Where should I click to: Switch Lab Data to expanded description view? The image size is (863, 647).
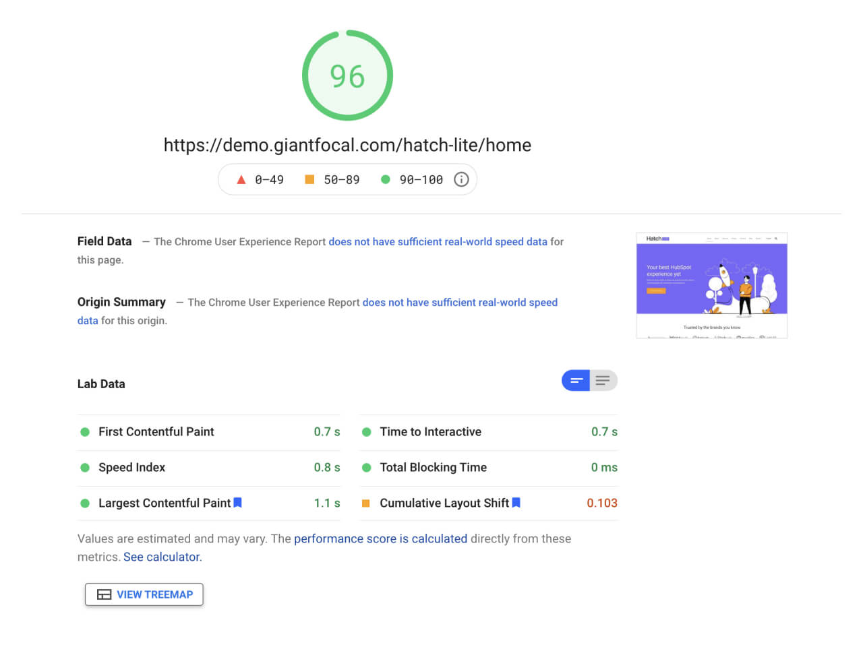603,381
